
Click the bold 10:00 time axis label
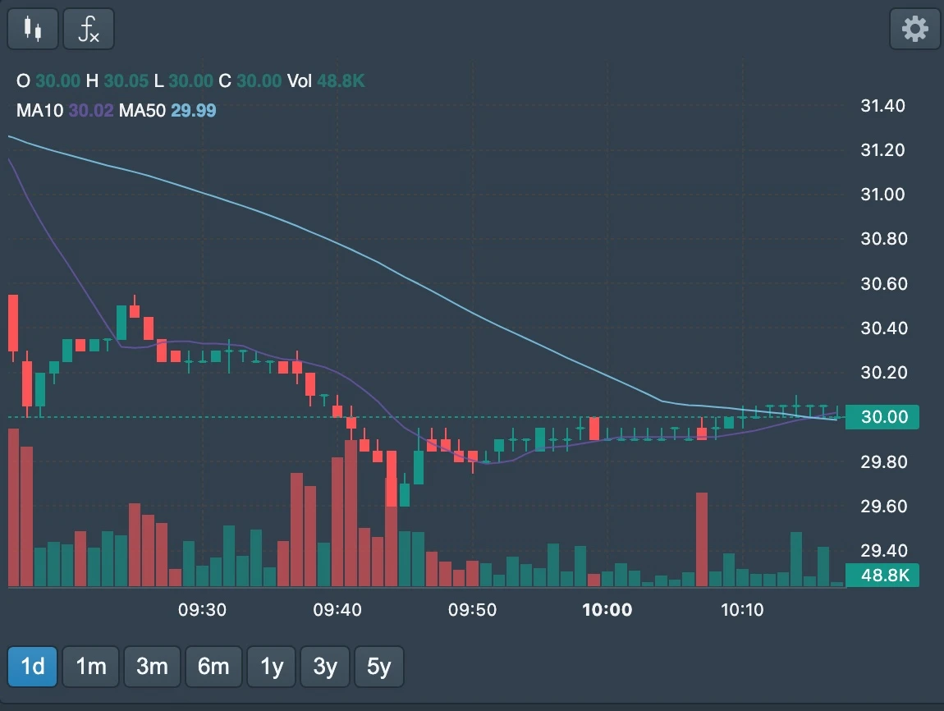tap(607, 610)
